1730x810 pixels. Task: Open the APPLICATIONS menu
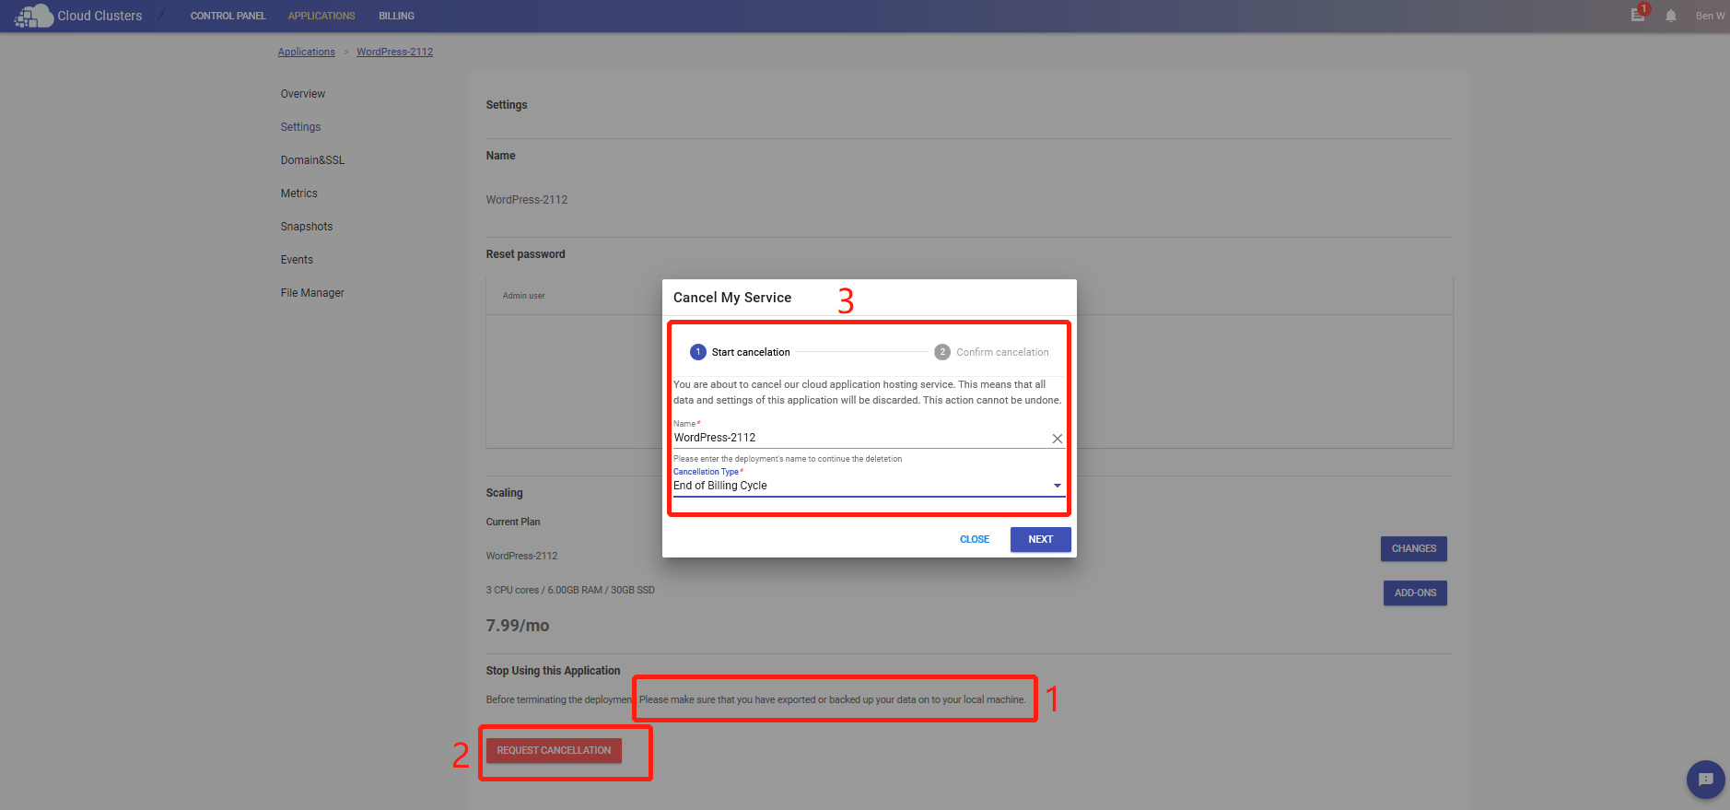(x=321, y=16)
